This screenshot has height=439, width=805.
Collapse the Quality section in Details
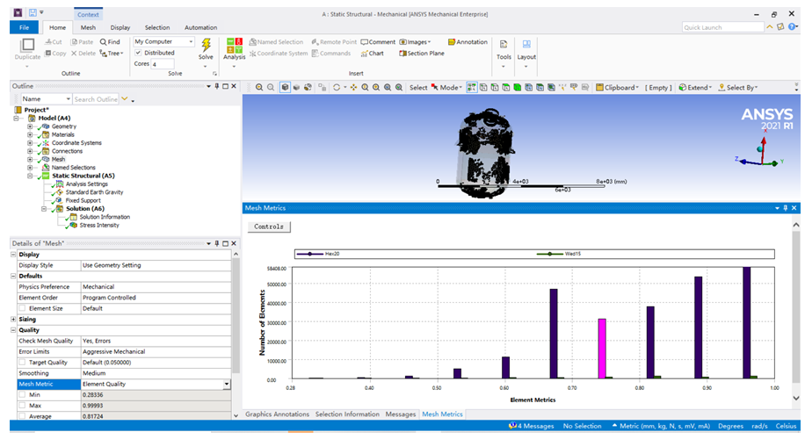(x=13, y=330)
